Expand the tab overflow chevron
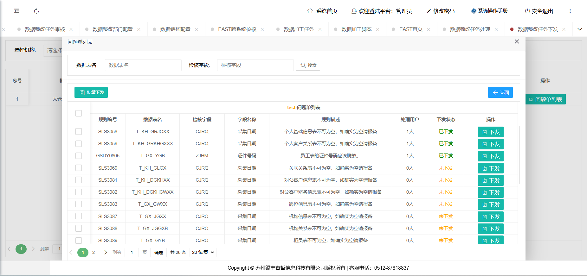Viewport: 587px width, 276px height. [580, 29]
